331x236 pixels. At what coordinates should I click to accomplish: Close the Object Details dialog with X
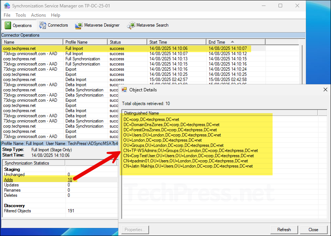point(325,90)
